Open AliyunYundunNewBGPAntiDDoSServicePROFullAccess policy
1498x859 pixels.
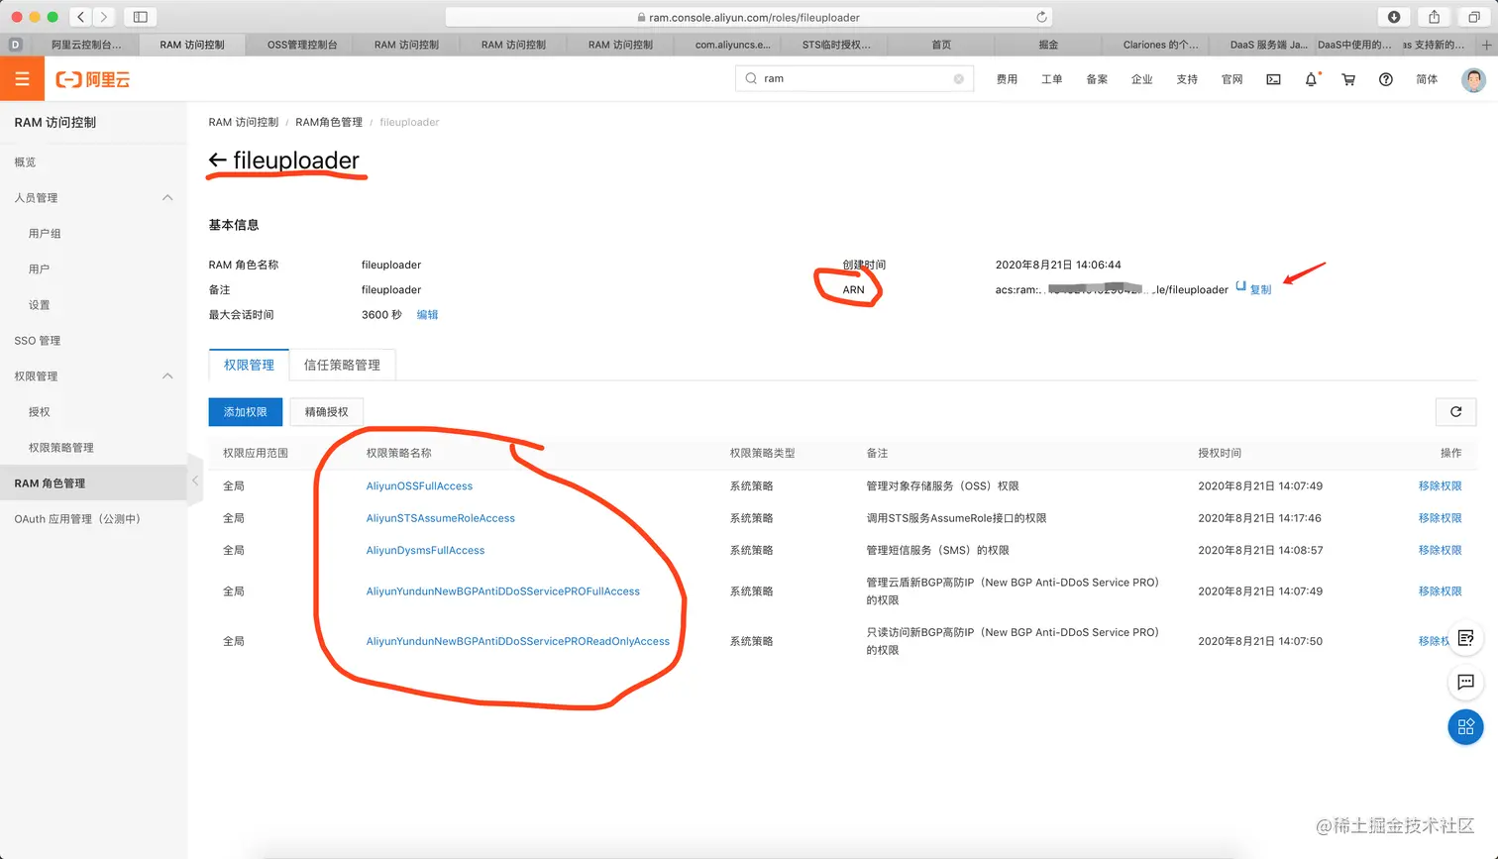(503, 591)
